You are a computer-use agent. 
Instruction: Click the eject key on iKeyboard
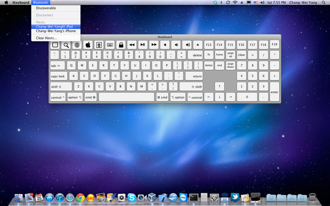pyautogui.click(x=198, y=45)
